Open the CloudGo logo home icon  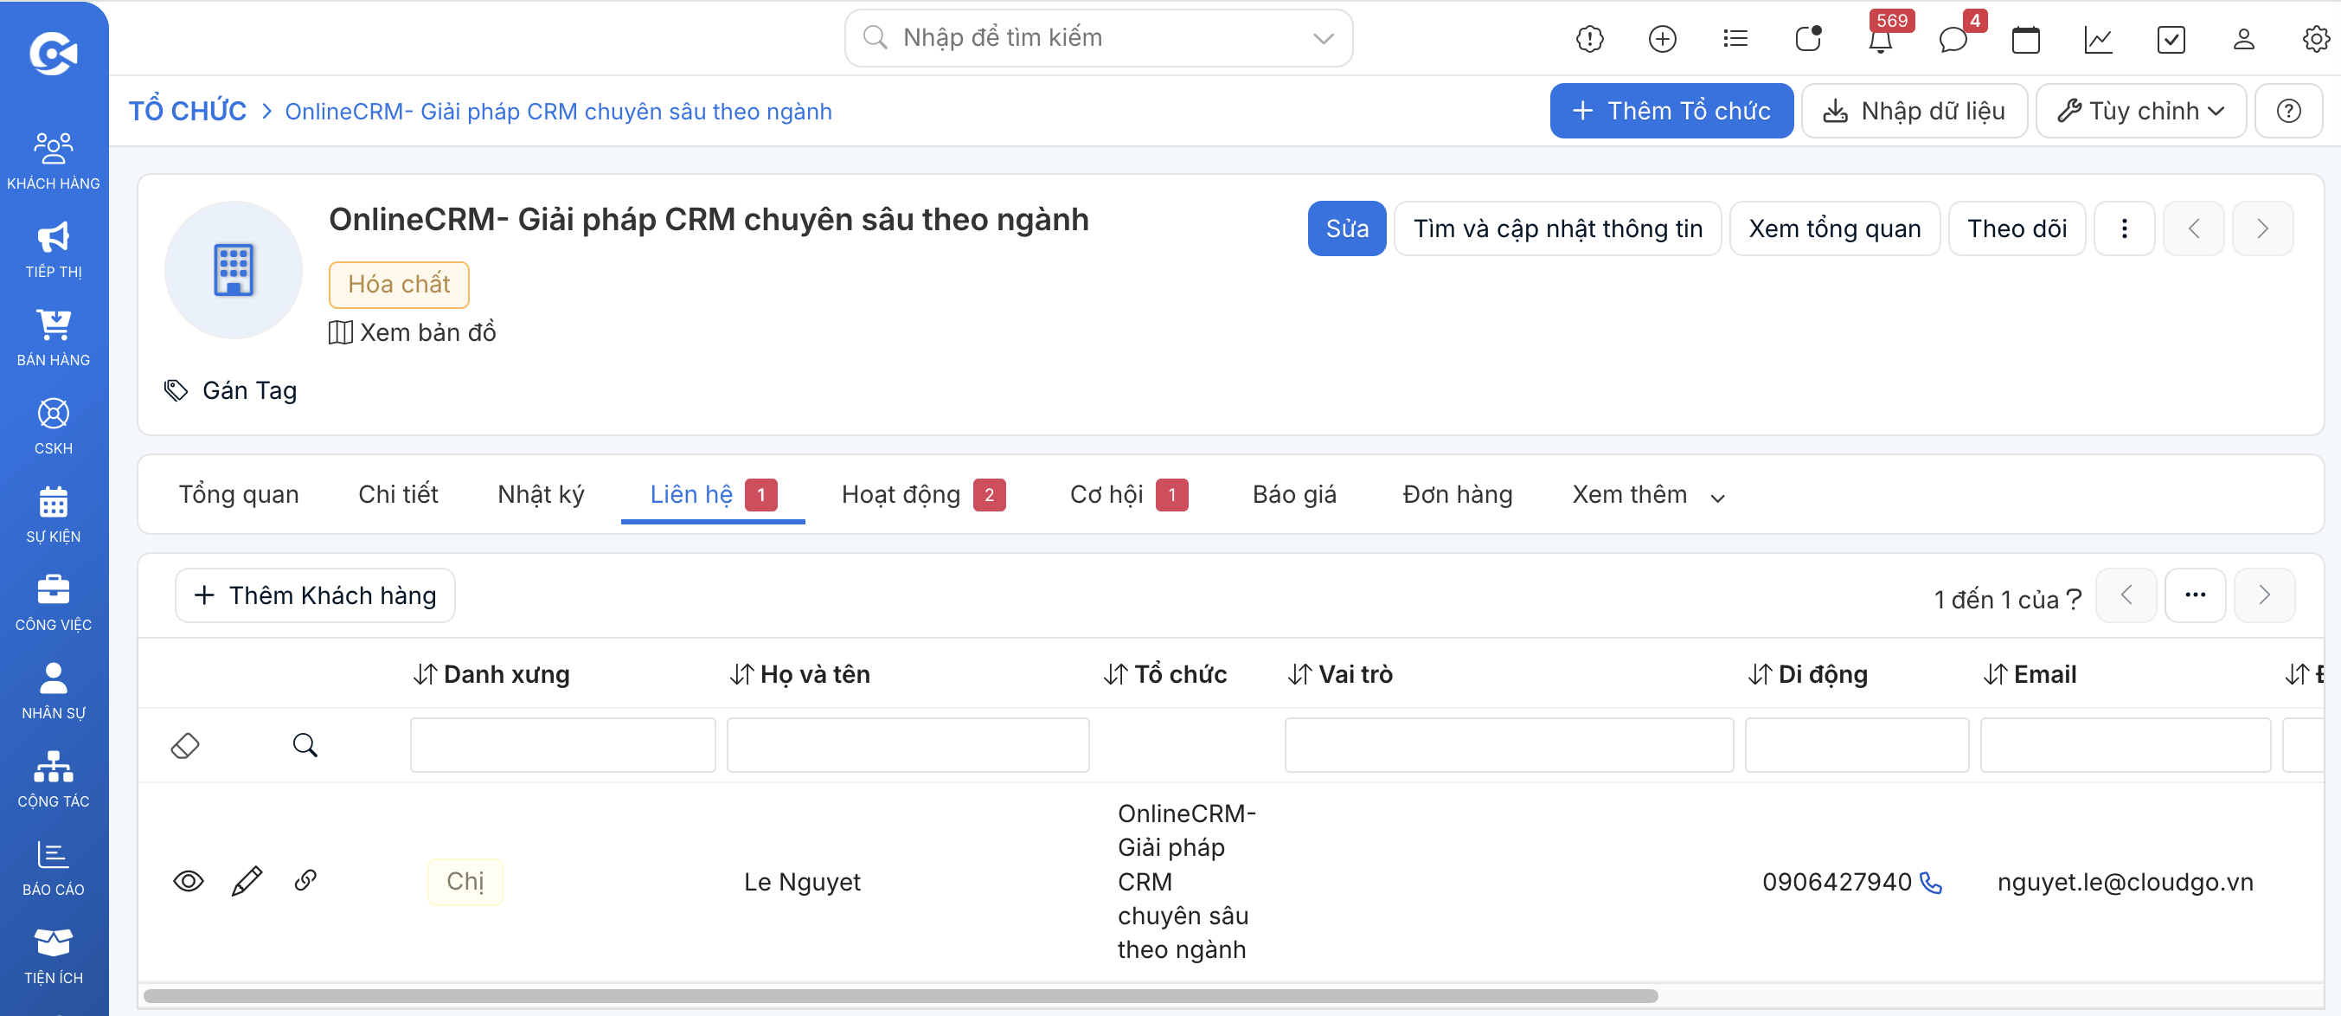coord(54,53)
